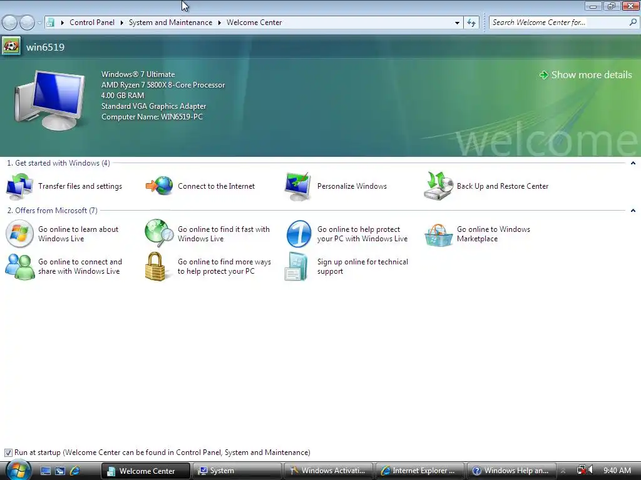641x480 pixels.
Task: Expand the arrow after Control Panel breadcrumb
Action: [121, 22]
